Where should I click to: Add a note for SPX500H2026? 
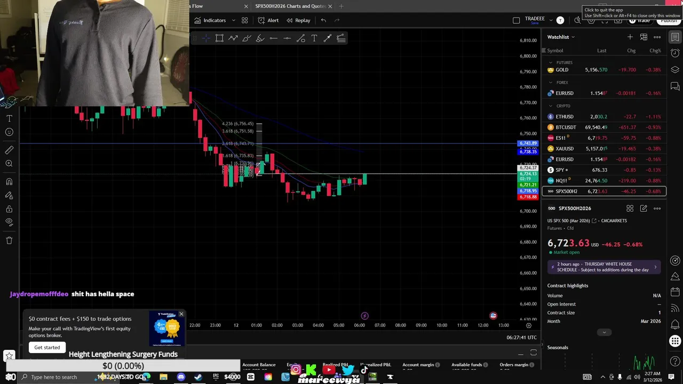click(644, 209)
